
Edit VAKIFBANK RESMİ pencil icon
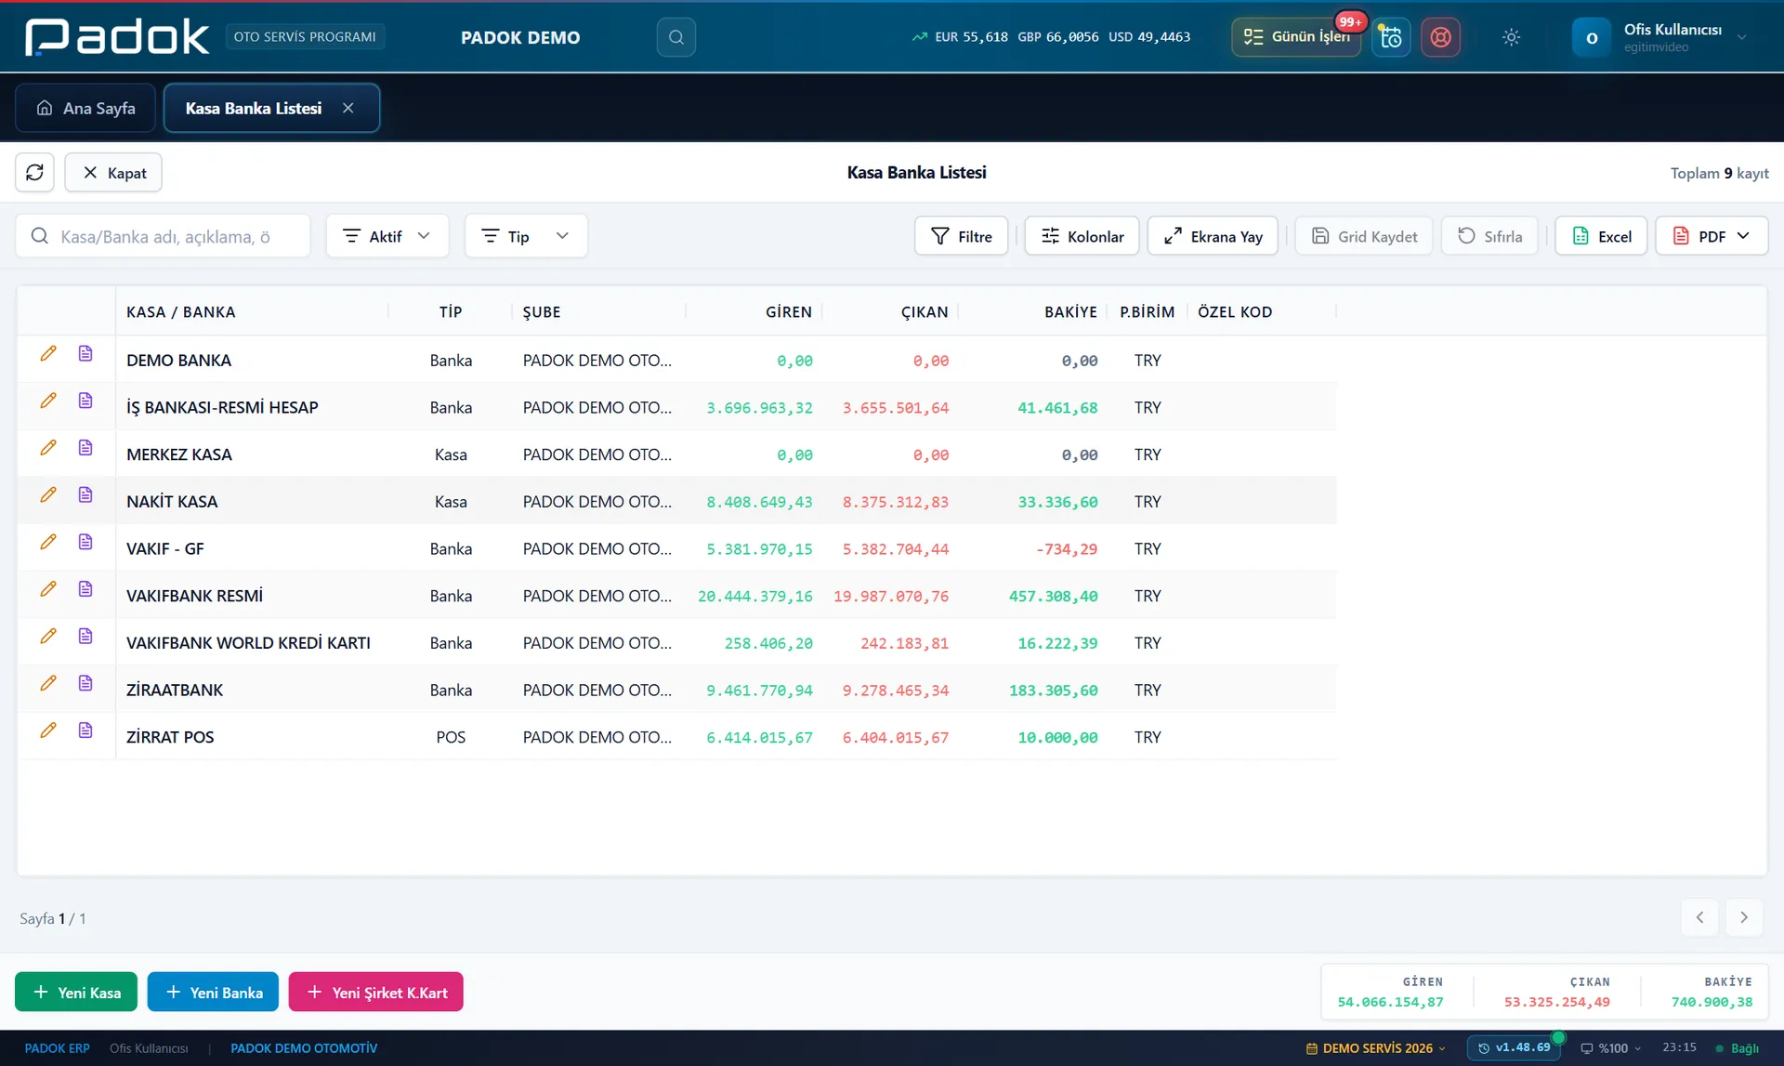pos(48,589)
